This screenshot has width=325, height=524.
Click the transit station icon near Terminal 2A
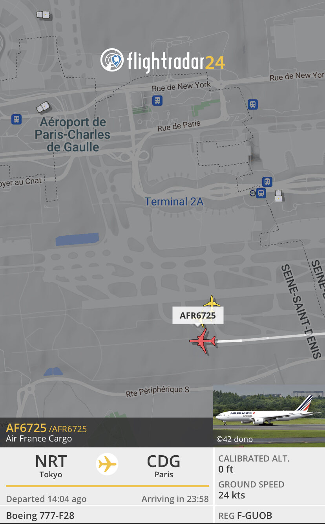click(267, 181)
